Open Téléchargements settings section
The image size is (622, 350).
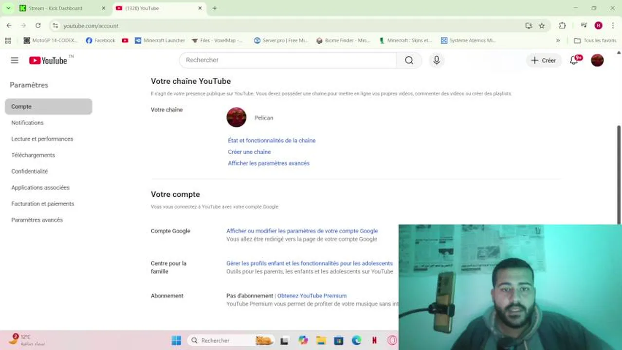[x=33, y=155]
